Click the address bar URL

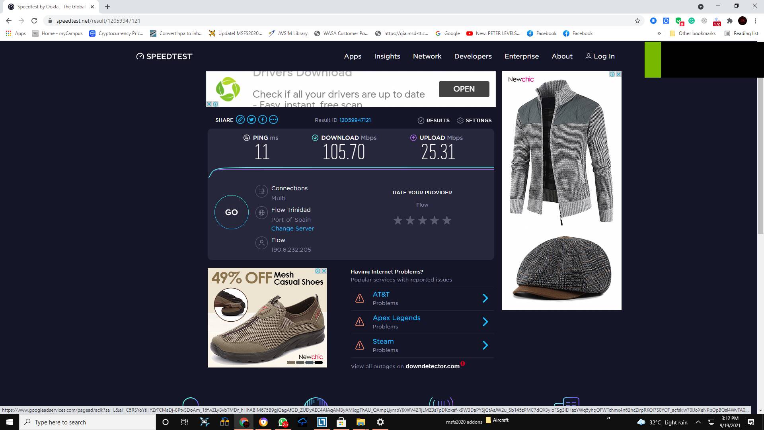98,21
